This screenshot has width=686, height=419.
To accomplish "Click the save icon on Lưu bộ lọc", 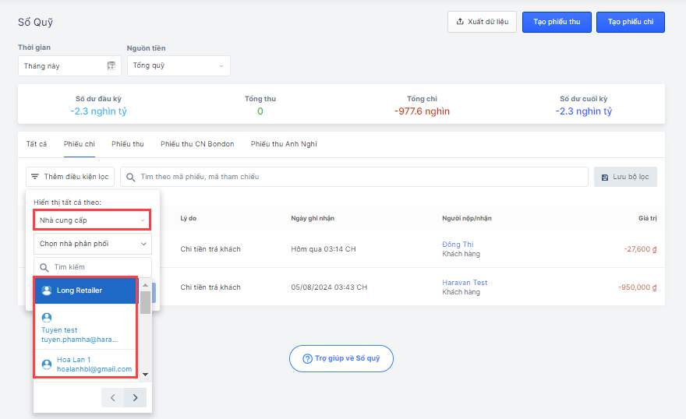I will [604, 178].
